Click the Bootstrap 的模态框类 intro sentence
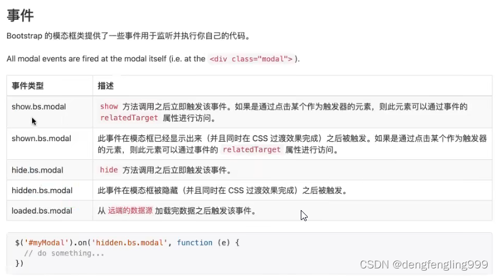Viewport: 497px width, 276px height. 128,36
